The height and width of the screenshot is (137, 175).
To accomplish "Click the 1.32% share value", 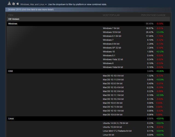I will click(x=150, y=76).
